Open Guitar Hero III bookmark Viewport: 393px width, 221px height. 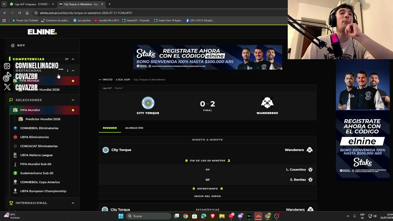168,21
